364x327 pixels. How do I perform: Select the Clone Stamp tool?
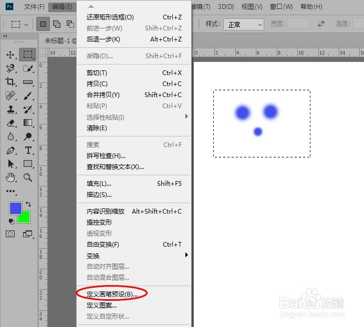pos(10,109)
